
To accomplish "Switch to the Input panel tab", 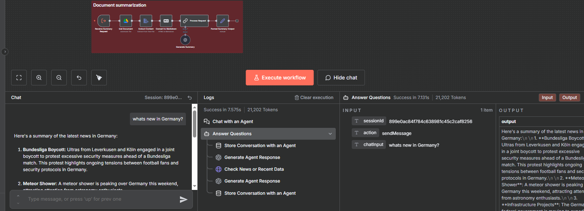I will point(547,98).
